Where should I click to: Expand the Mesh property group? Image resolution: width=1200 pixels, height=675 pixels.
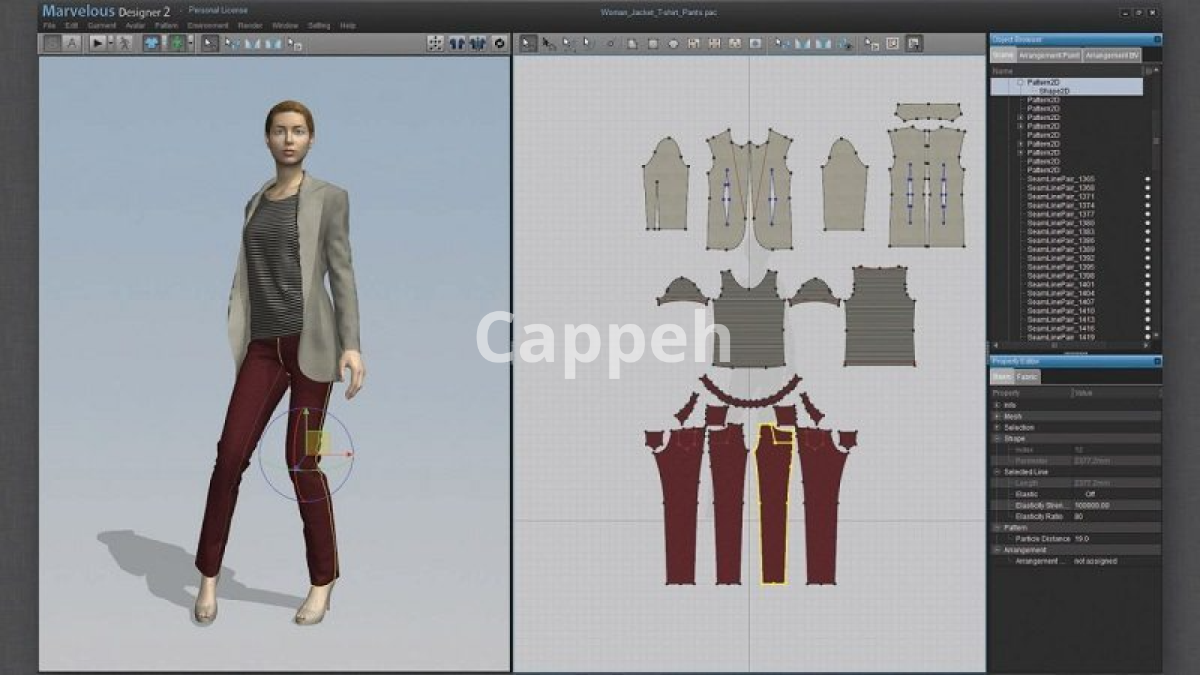click(x=997, y=416)
